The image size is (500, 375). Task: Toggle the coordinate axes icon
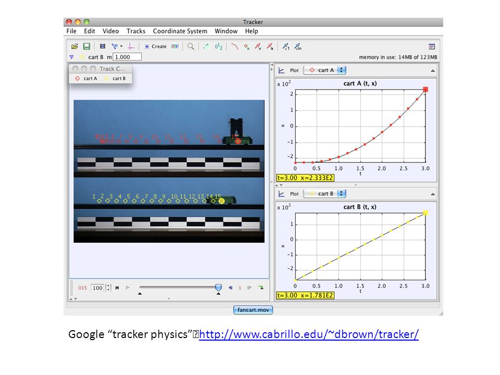coord(131,46)
